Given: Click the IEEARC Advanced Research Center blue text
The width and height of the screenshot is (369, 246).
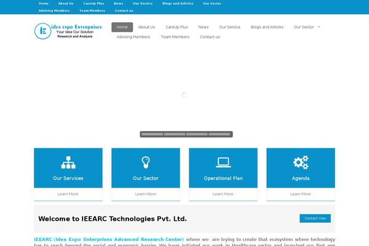Looking at the screenshot, I should (109, 239).
